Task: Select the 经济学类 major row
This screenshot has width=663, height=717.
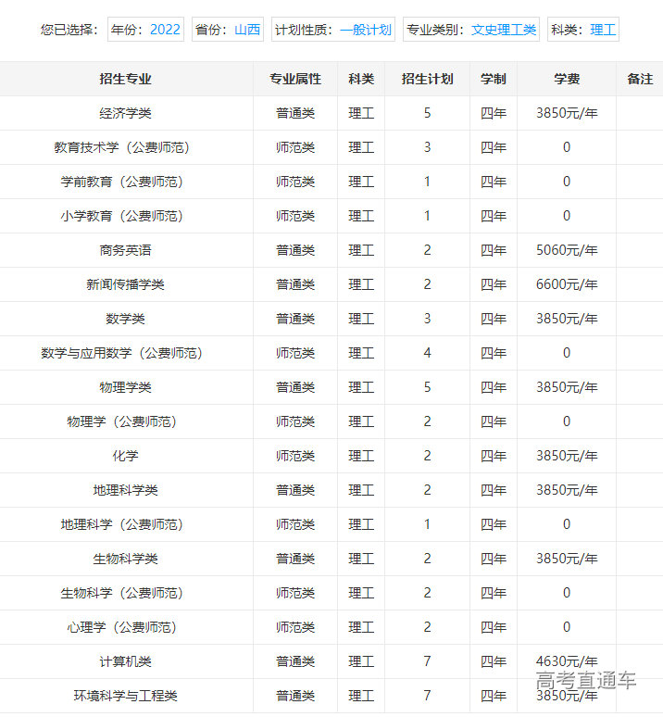Action: pyautogui.click(x=126, y=113)
